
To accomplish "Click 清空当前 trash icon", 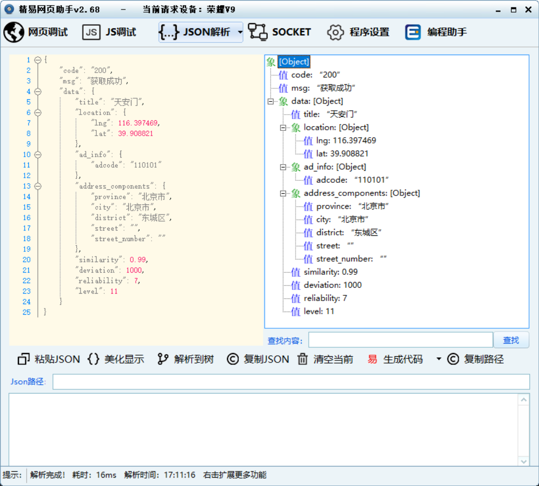I will (303, 359).
